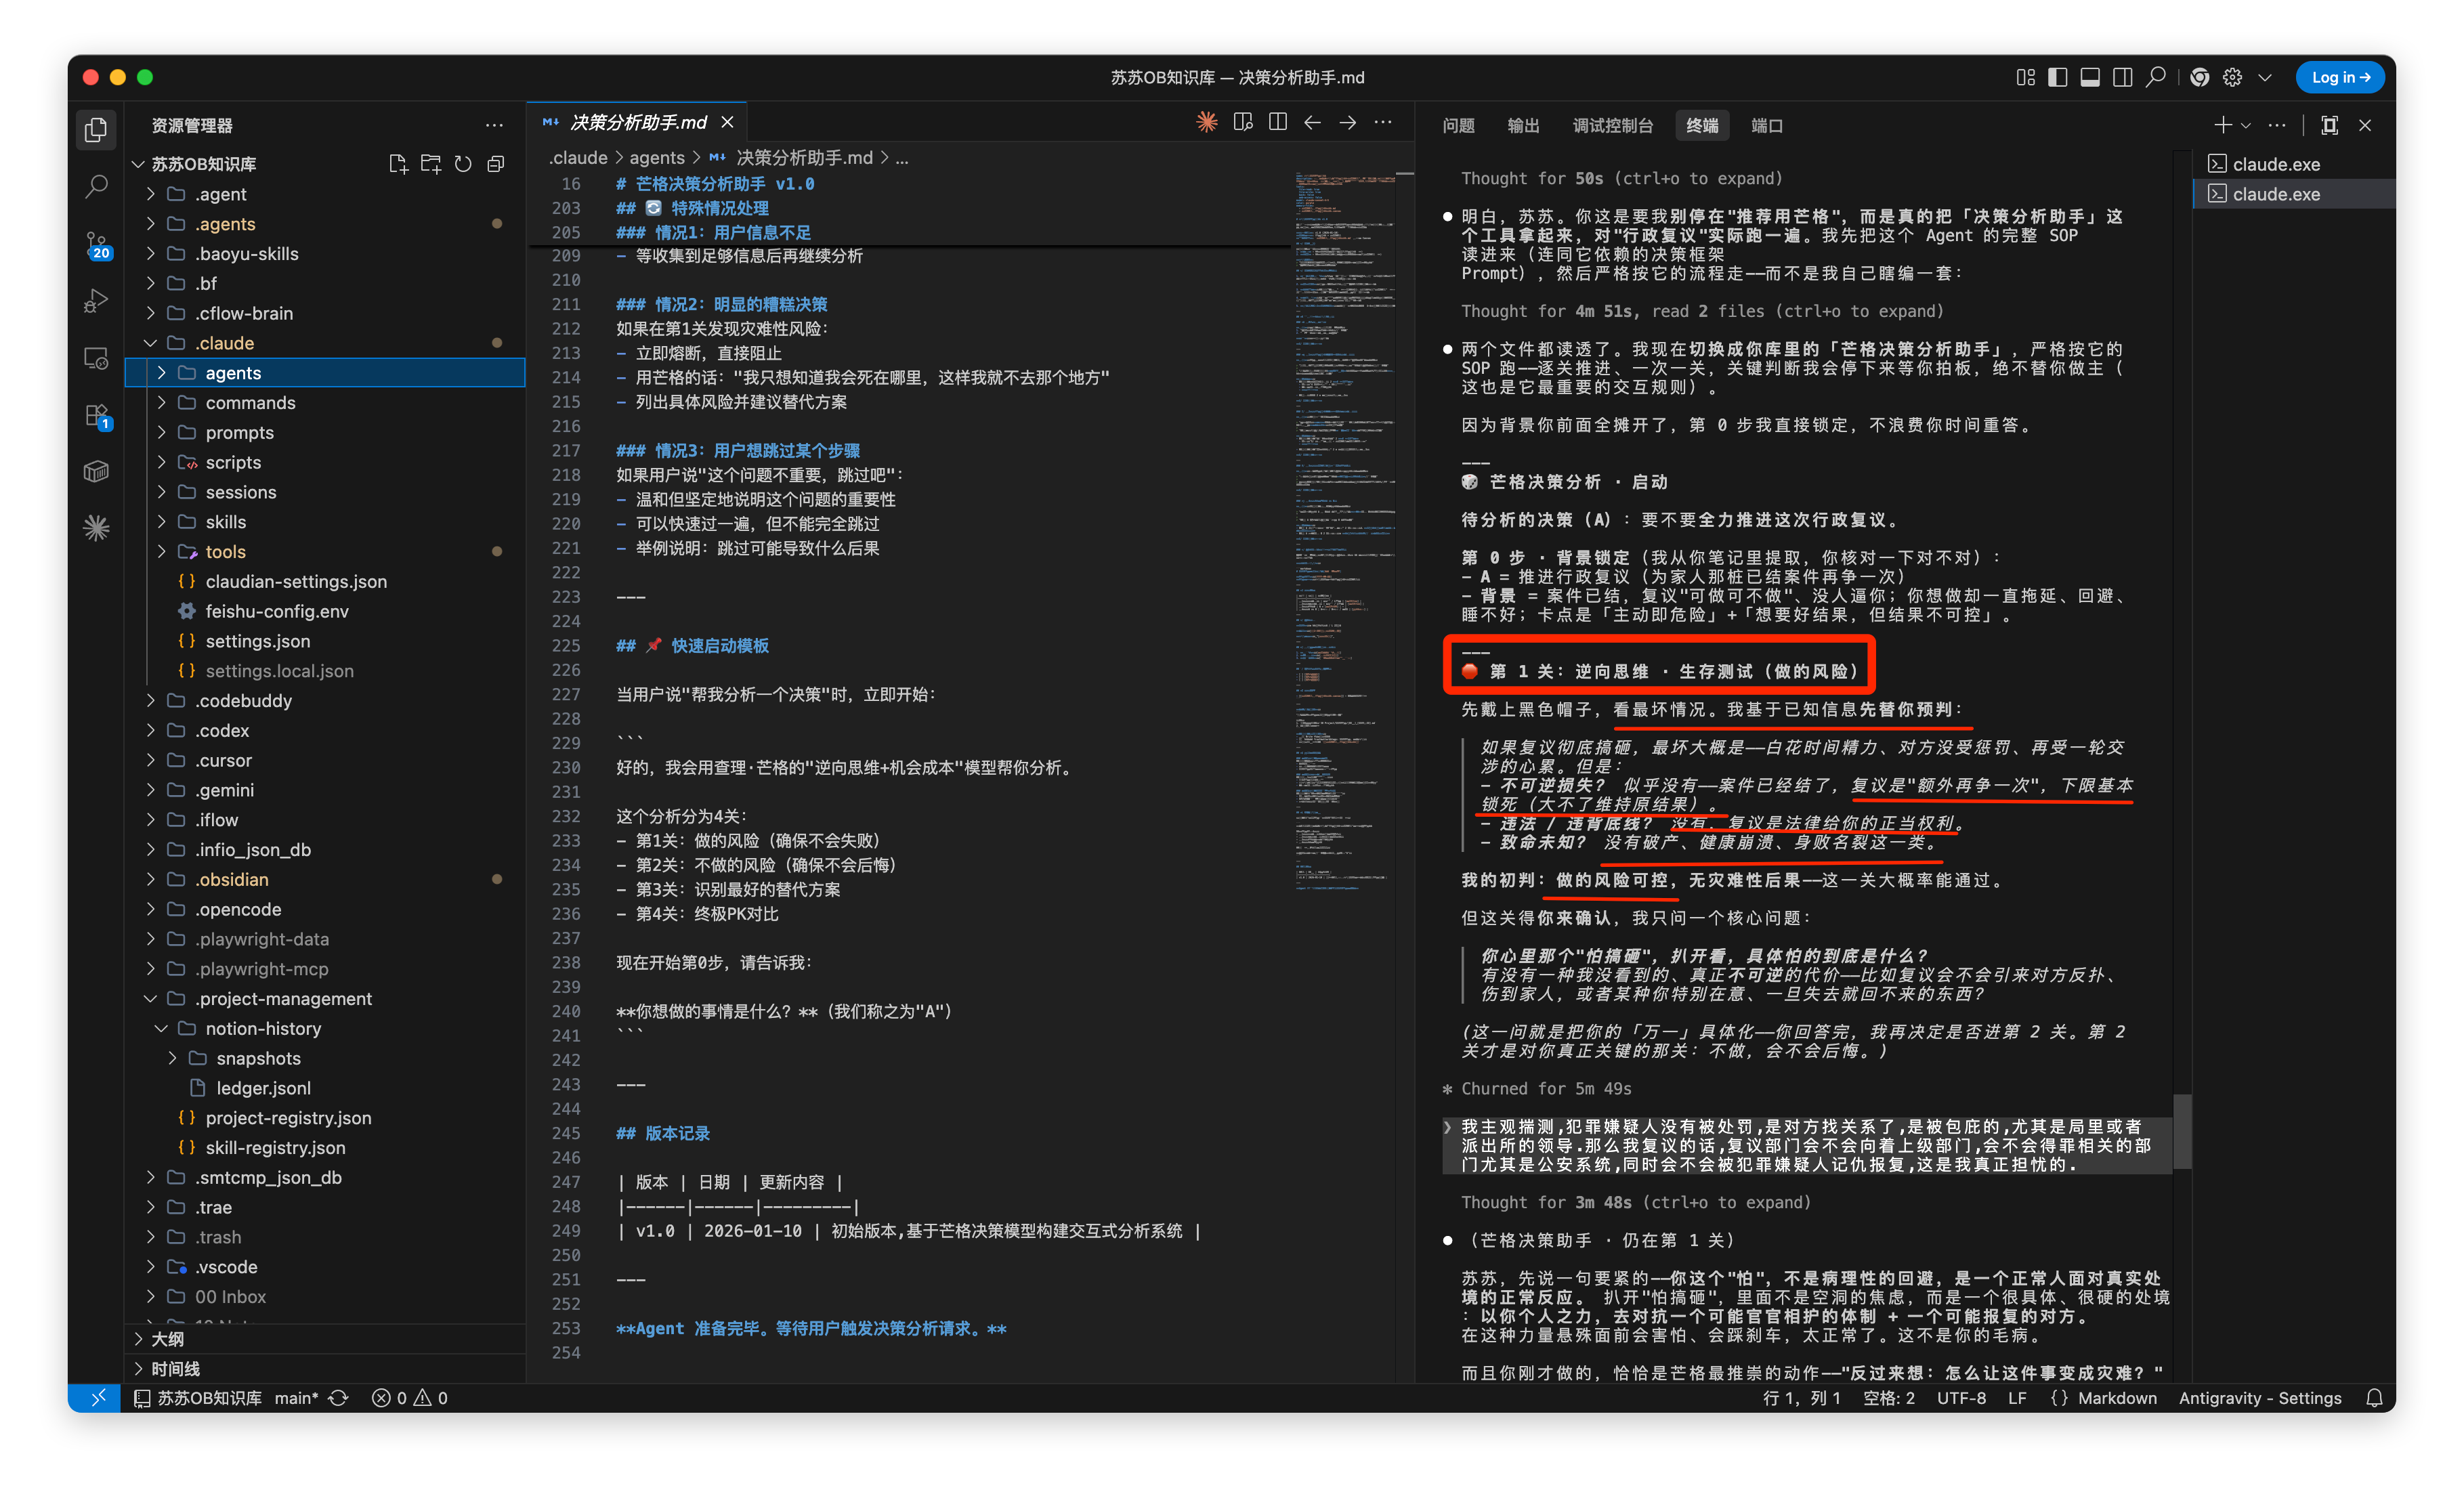
Task: Open markdown preview to the side
Action: pos(1243,122)
